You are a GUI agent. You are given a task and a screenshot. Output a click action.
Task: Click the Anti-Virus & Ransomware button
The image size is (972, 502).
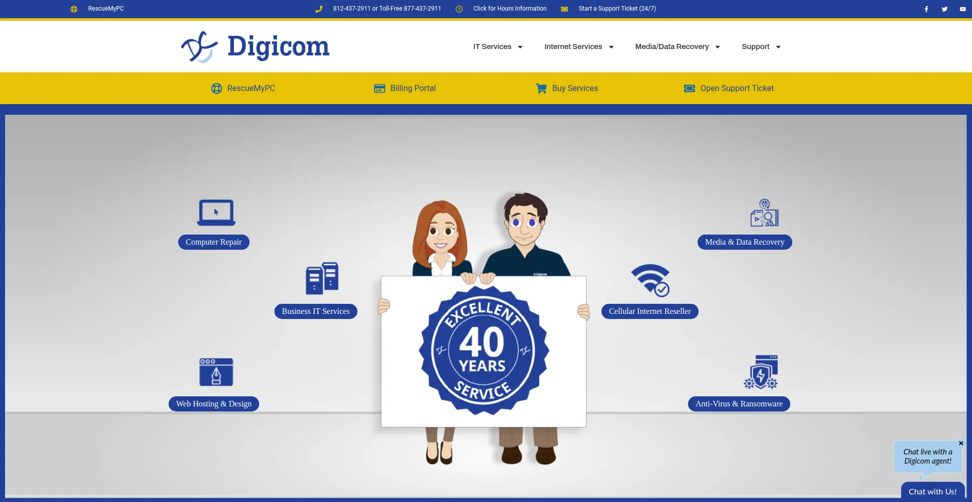tap(739, 404)
